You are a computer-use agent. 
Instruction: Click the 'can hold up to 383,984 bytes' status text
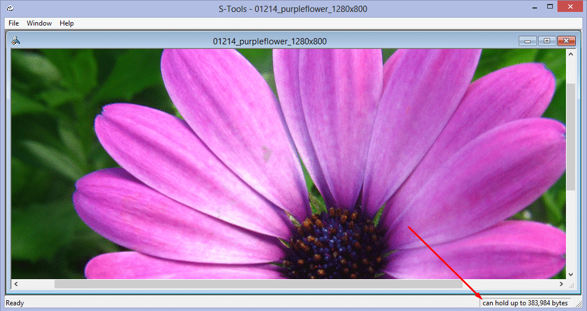(x=525, y=303)
